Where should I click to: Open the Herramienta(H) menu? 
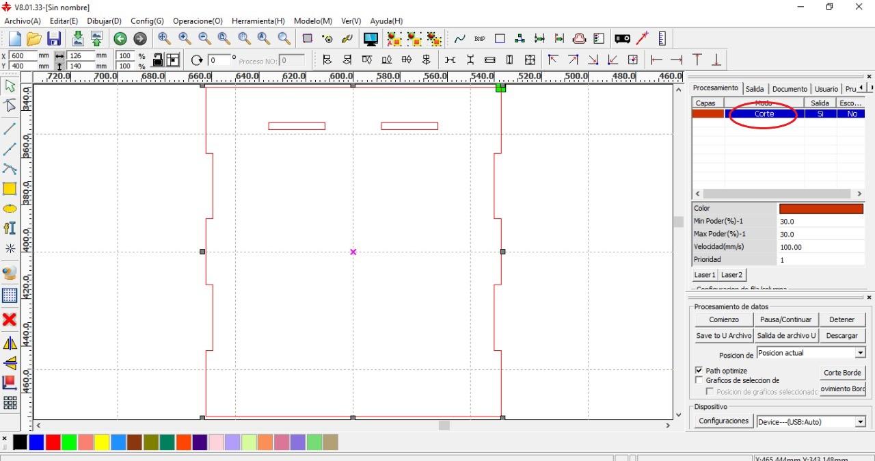[258, 21]
